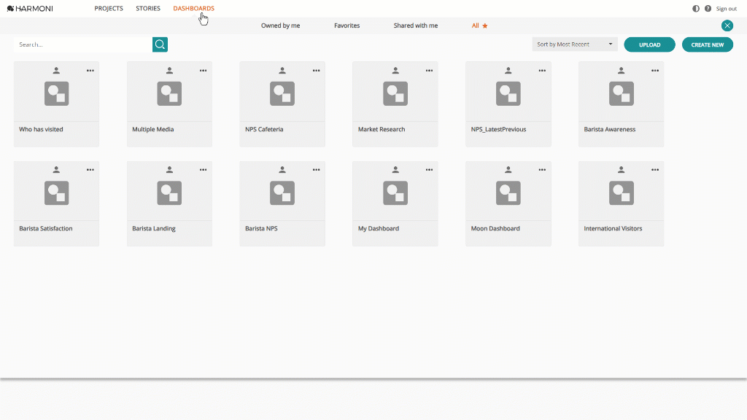Open the Barista Satisfaction dashboard thumbnail

tap(56, 192)
